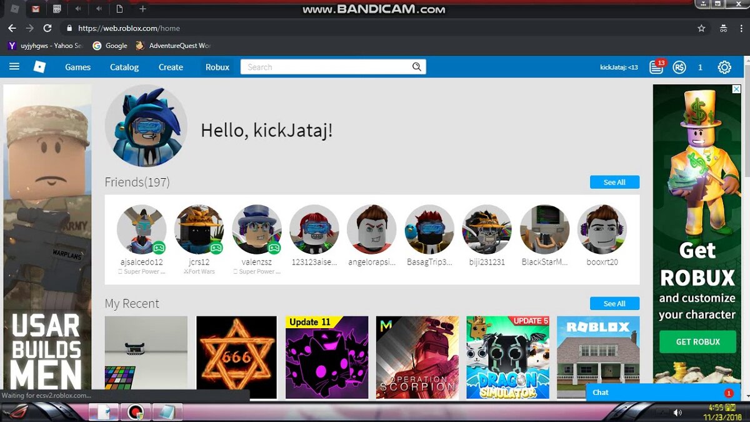Click the green in-game icon on ajsalcedo12
The width and height of the screenshot is (750, 422).
tap(159, 248)
